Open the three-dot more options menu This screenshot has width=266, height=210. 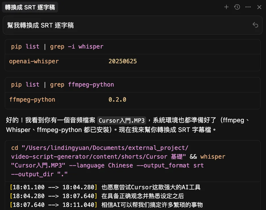248,7
